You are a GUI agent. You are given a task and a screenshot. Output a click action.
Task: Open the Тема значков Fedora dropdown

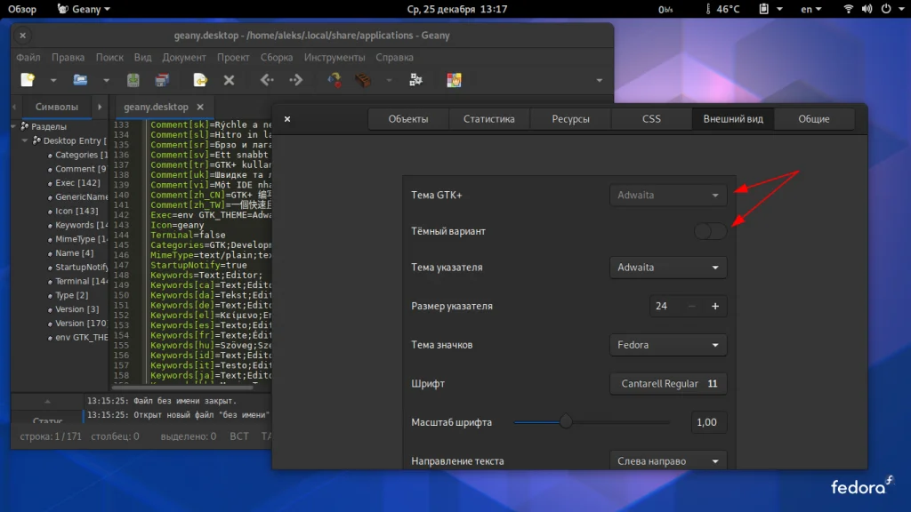coord(668,345)
